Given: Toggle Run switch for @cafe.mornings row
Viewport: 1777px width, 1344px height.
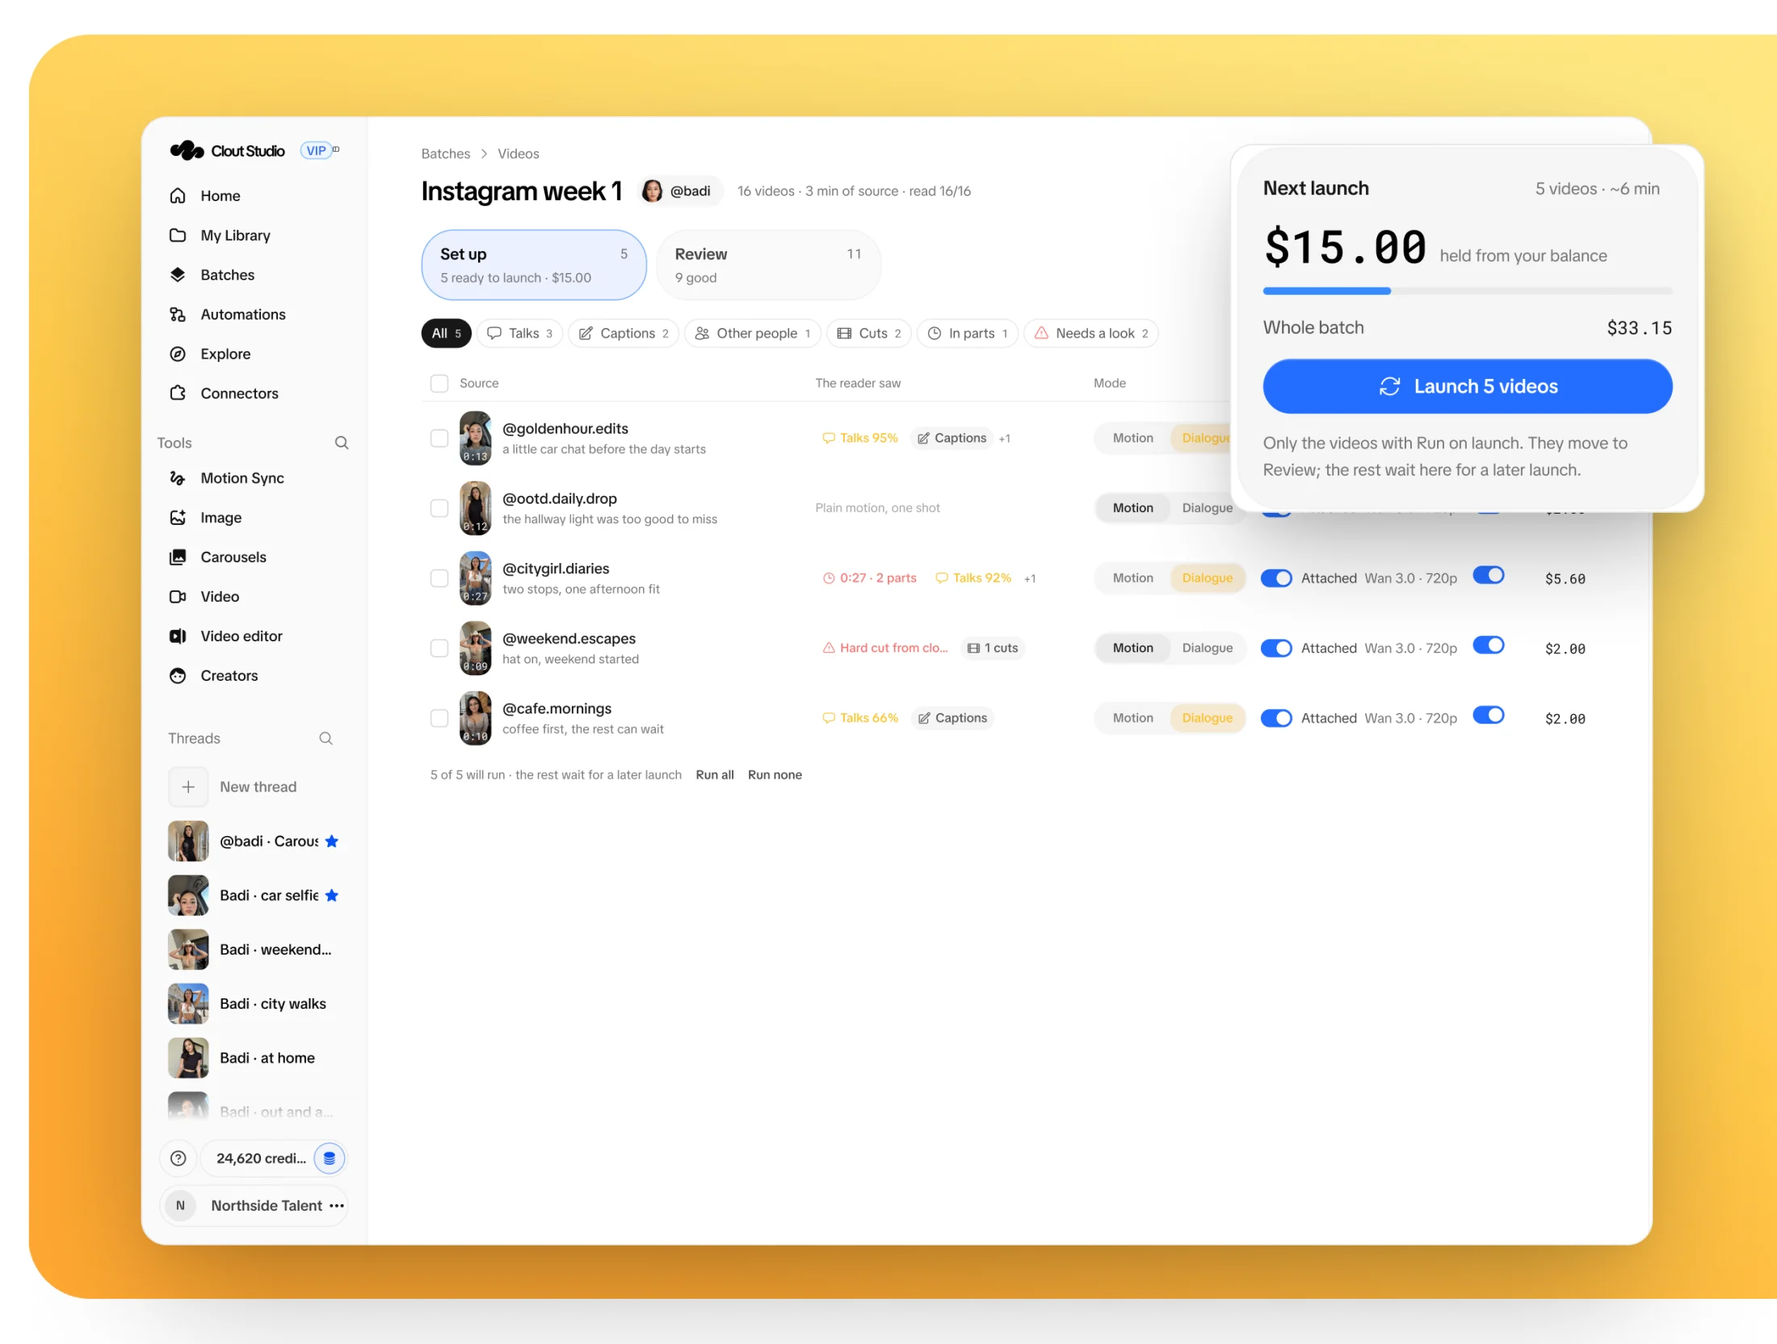Looking at the screenshot, I should [x=1488, y=716].
